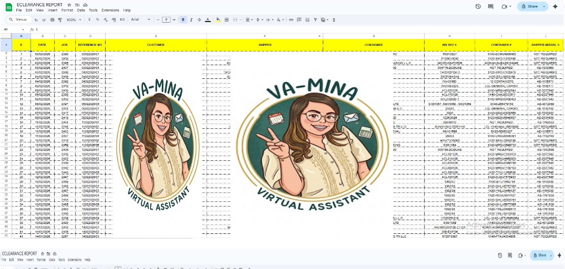Format the cell as currency
This screenshot has width=565, height=269.
[89, 20]
